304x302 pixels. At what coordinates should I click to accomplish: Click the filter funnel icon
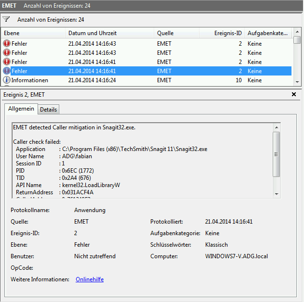pyautogui.click(x=6, y=19)
